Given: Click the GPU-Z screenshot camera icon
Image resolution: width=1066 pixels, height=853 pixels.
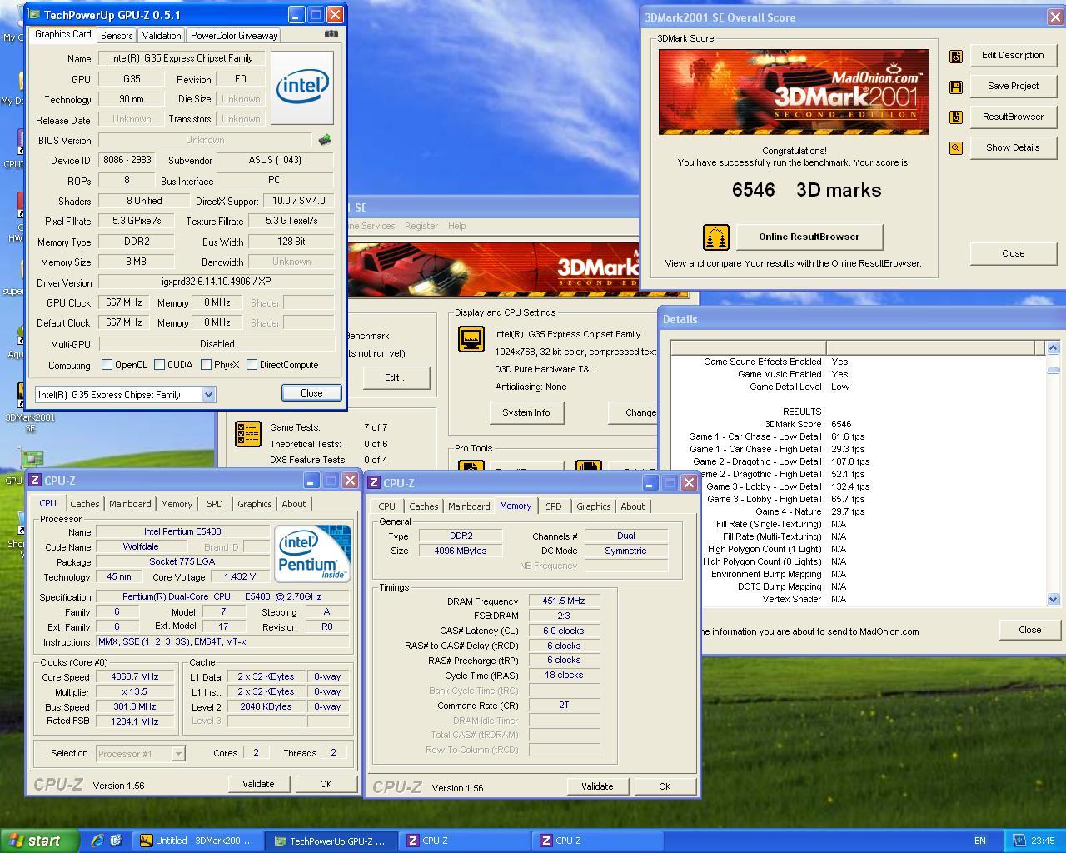Looking at the screenshot, I should (331, 34).
